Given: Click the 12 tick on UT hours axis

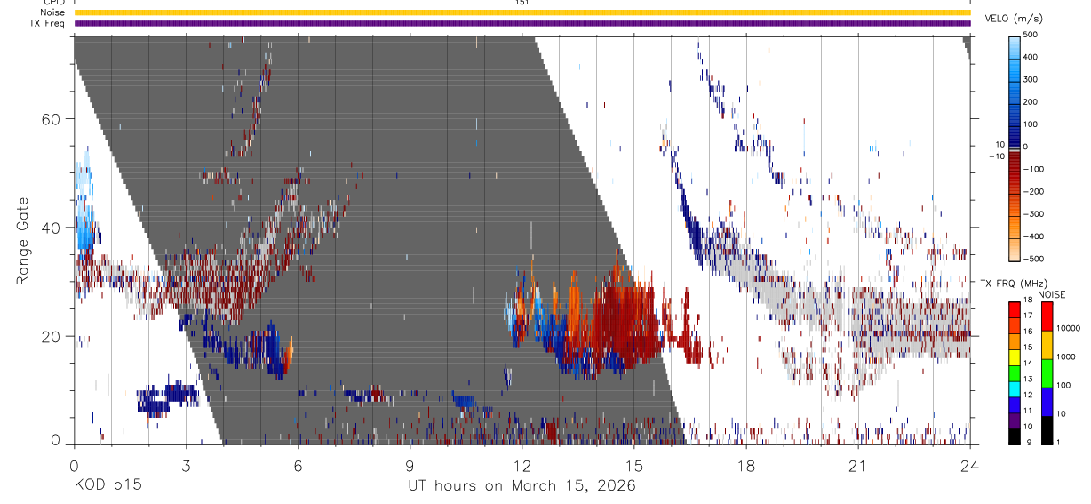Looking at the screenshot, I should [x=522, y=465].
